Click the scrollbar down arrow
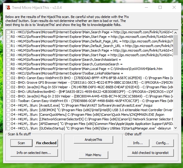 (x=175, y=128)
